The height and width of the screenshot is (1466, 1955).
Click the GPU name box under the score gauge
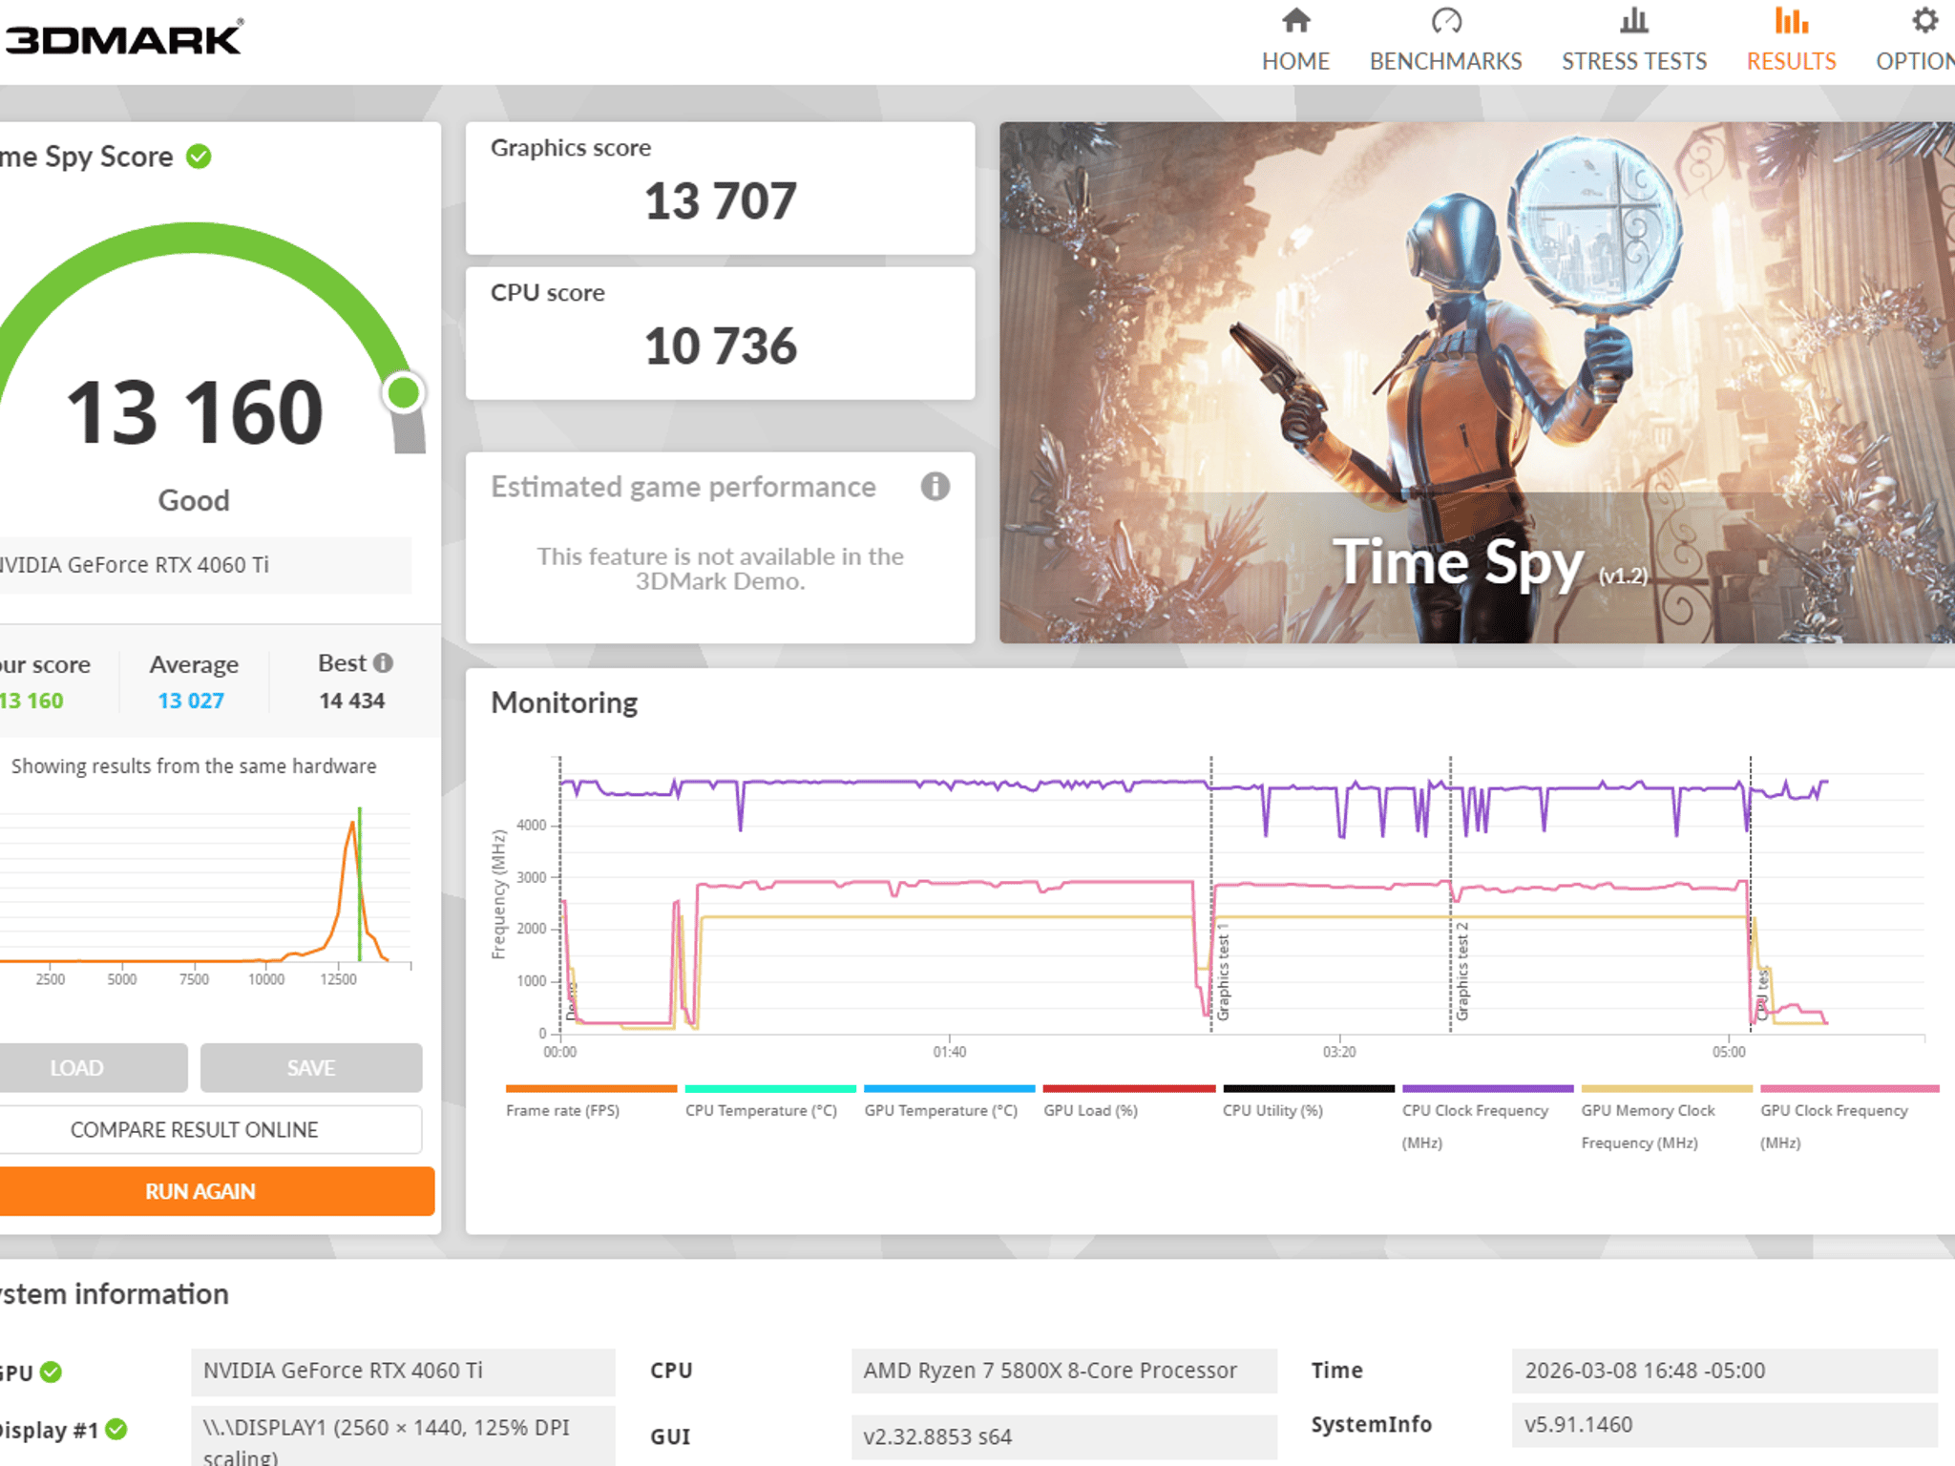(x=205, y=565)
